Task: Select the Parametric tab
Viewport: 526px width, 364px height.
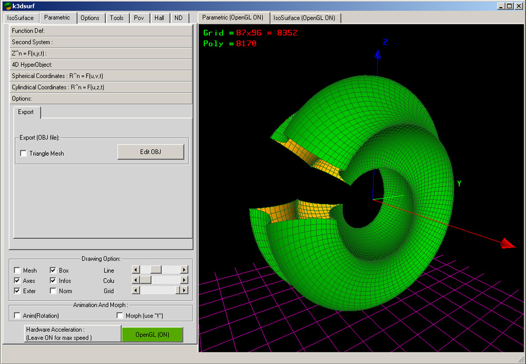Action: 58,18
